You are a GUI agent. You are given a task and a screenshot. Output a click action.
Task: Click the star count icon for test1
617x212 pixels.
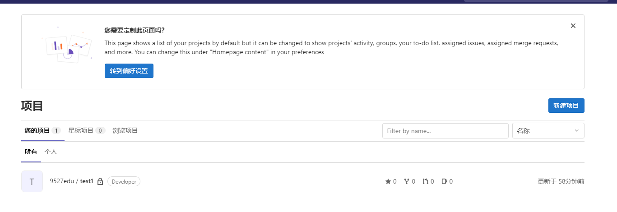(x=388, y=181)
